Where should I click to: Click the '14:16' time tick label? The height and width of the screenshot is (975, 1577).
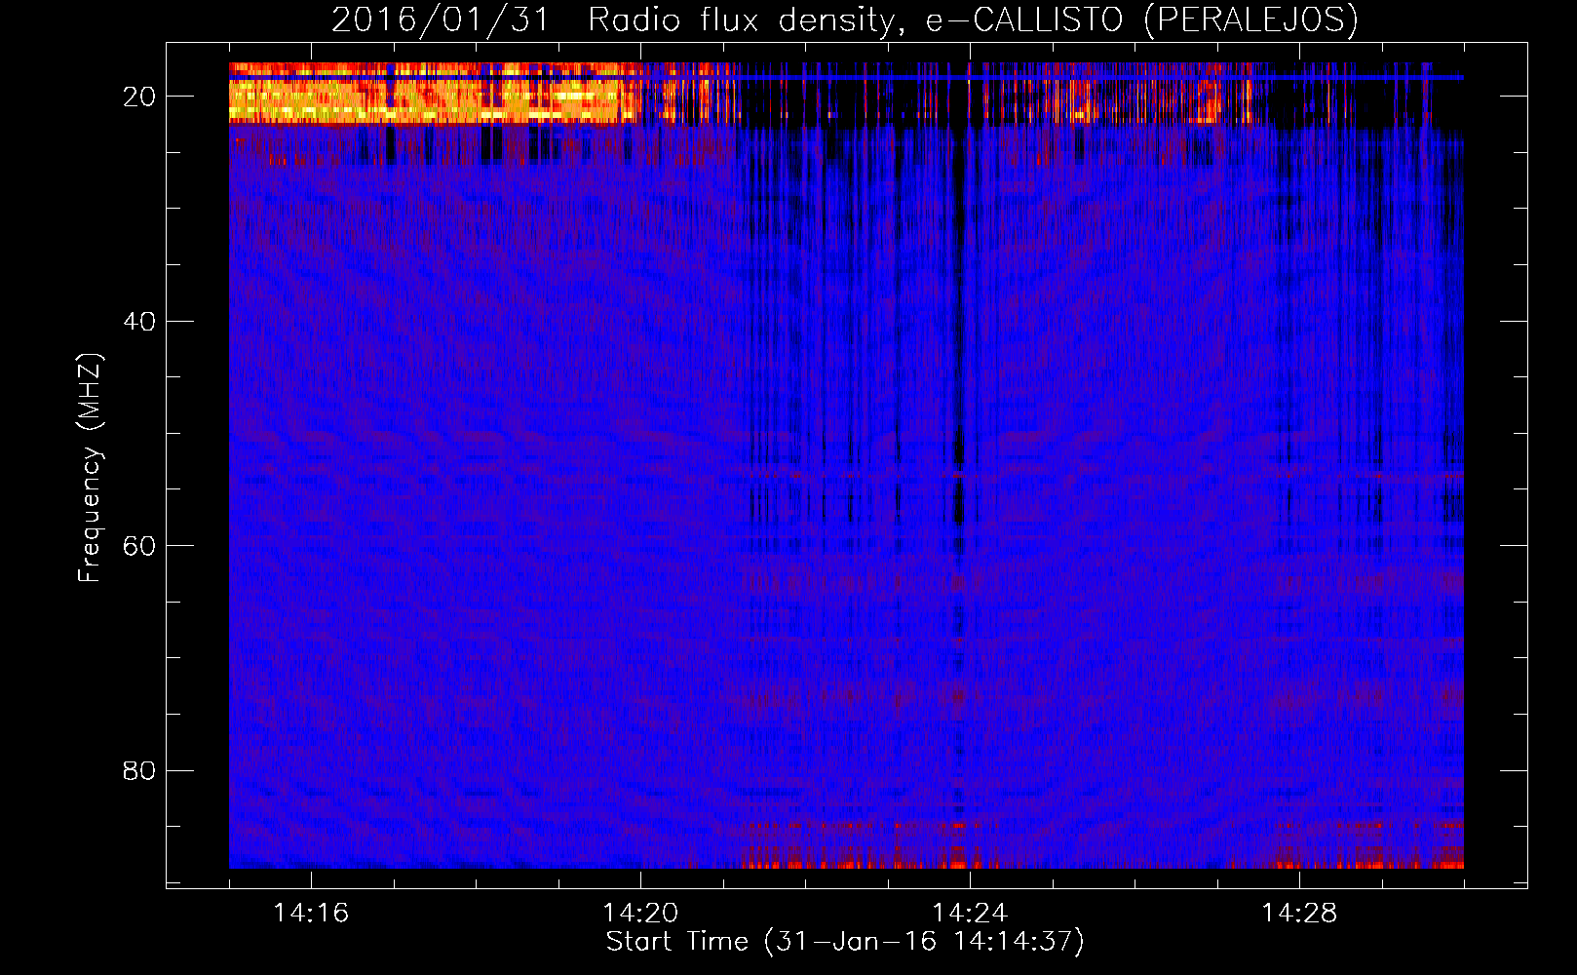(311, 913)
